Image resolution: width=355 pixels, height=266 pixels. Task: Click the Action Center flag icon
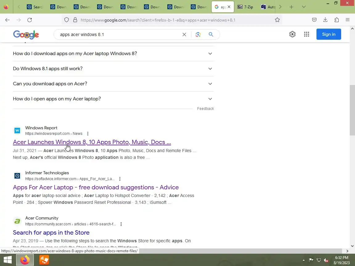(311, 260)
